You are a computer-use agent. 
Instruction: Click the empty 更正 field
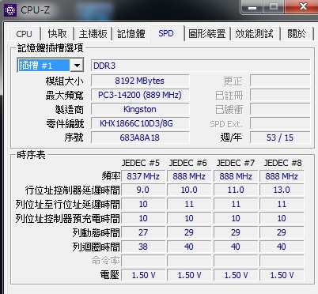click(x=280, y=81)
